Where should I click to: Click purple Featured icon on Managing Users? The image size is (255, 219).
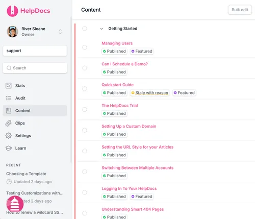(x=133, y=51)
